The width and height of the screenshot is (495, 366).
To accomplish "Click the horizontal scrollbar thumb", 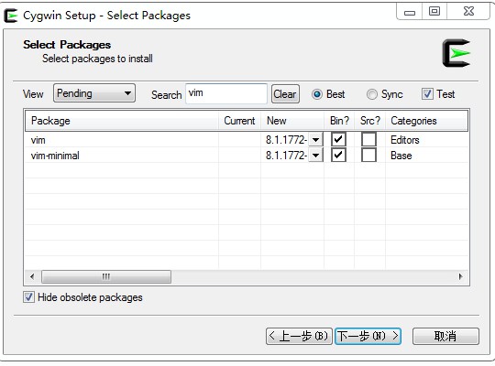I will 106,276.
